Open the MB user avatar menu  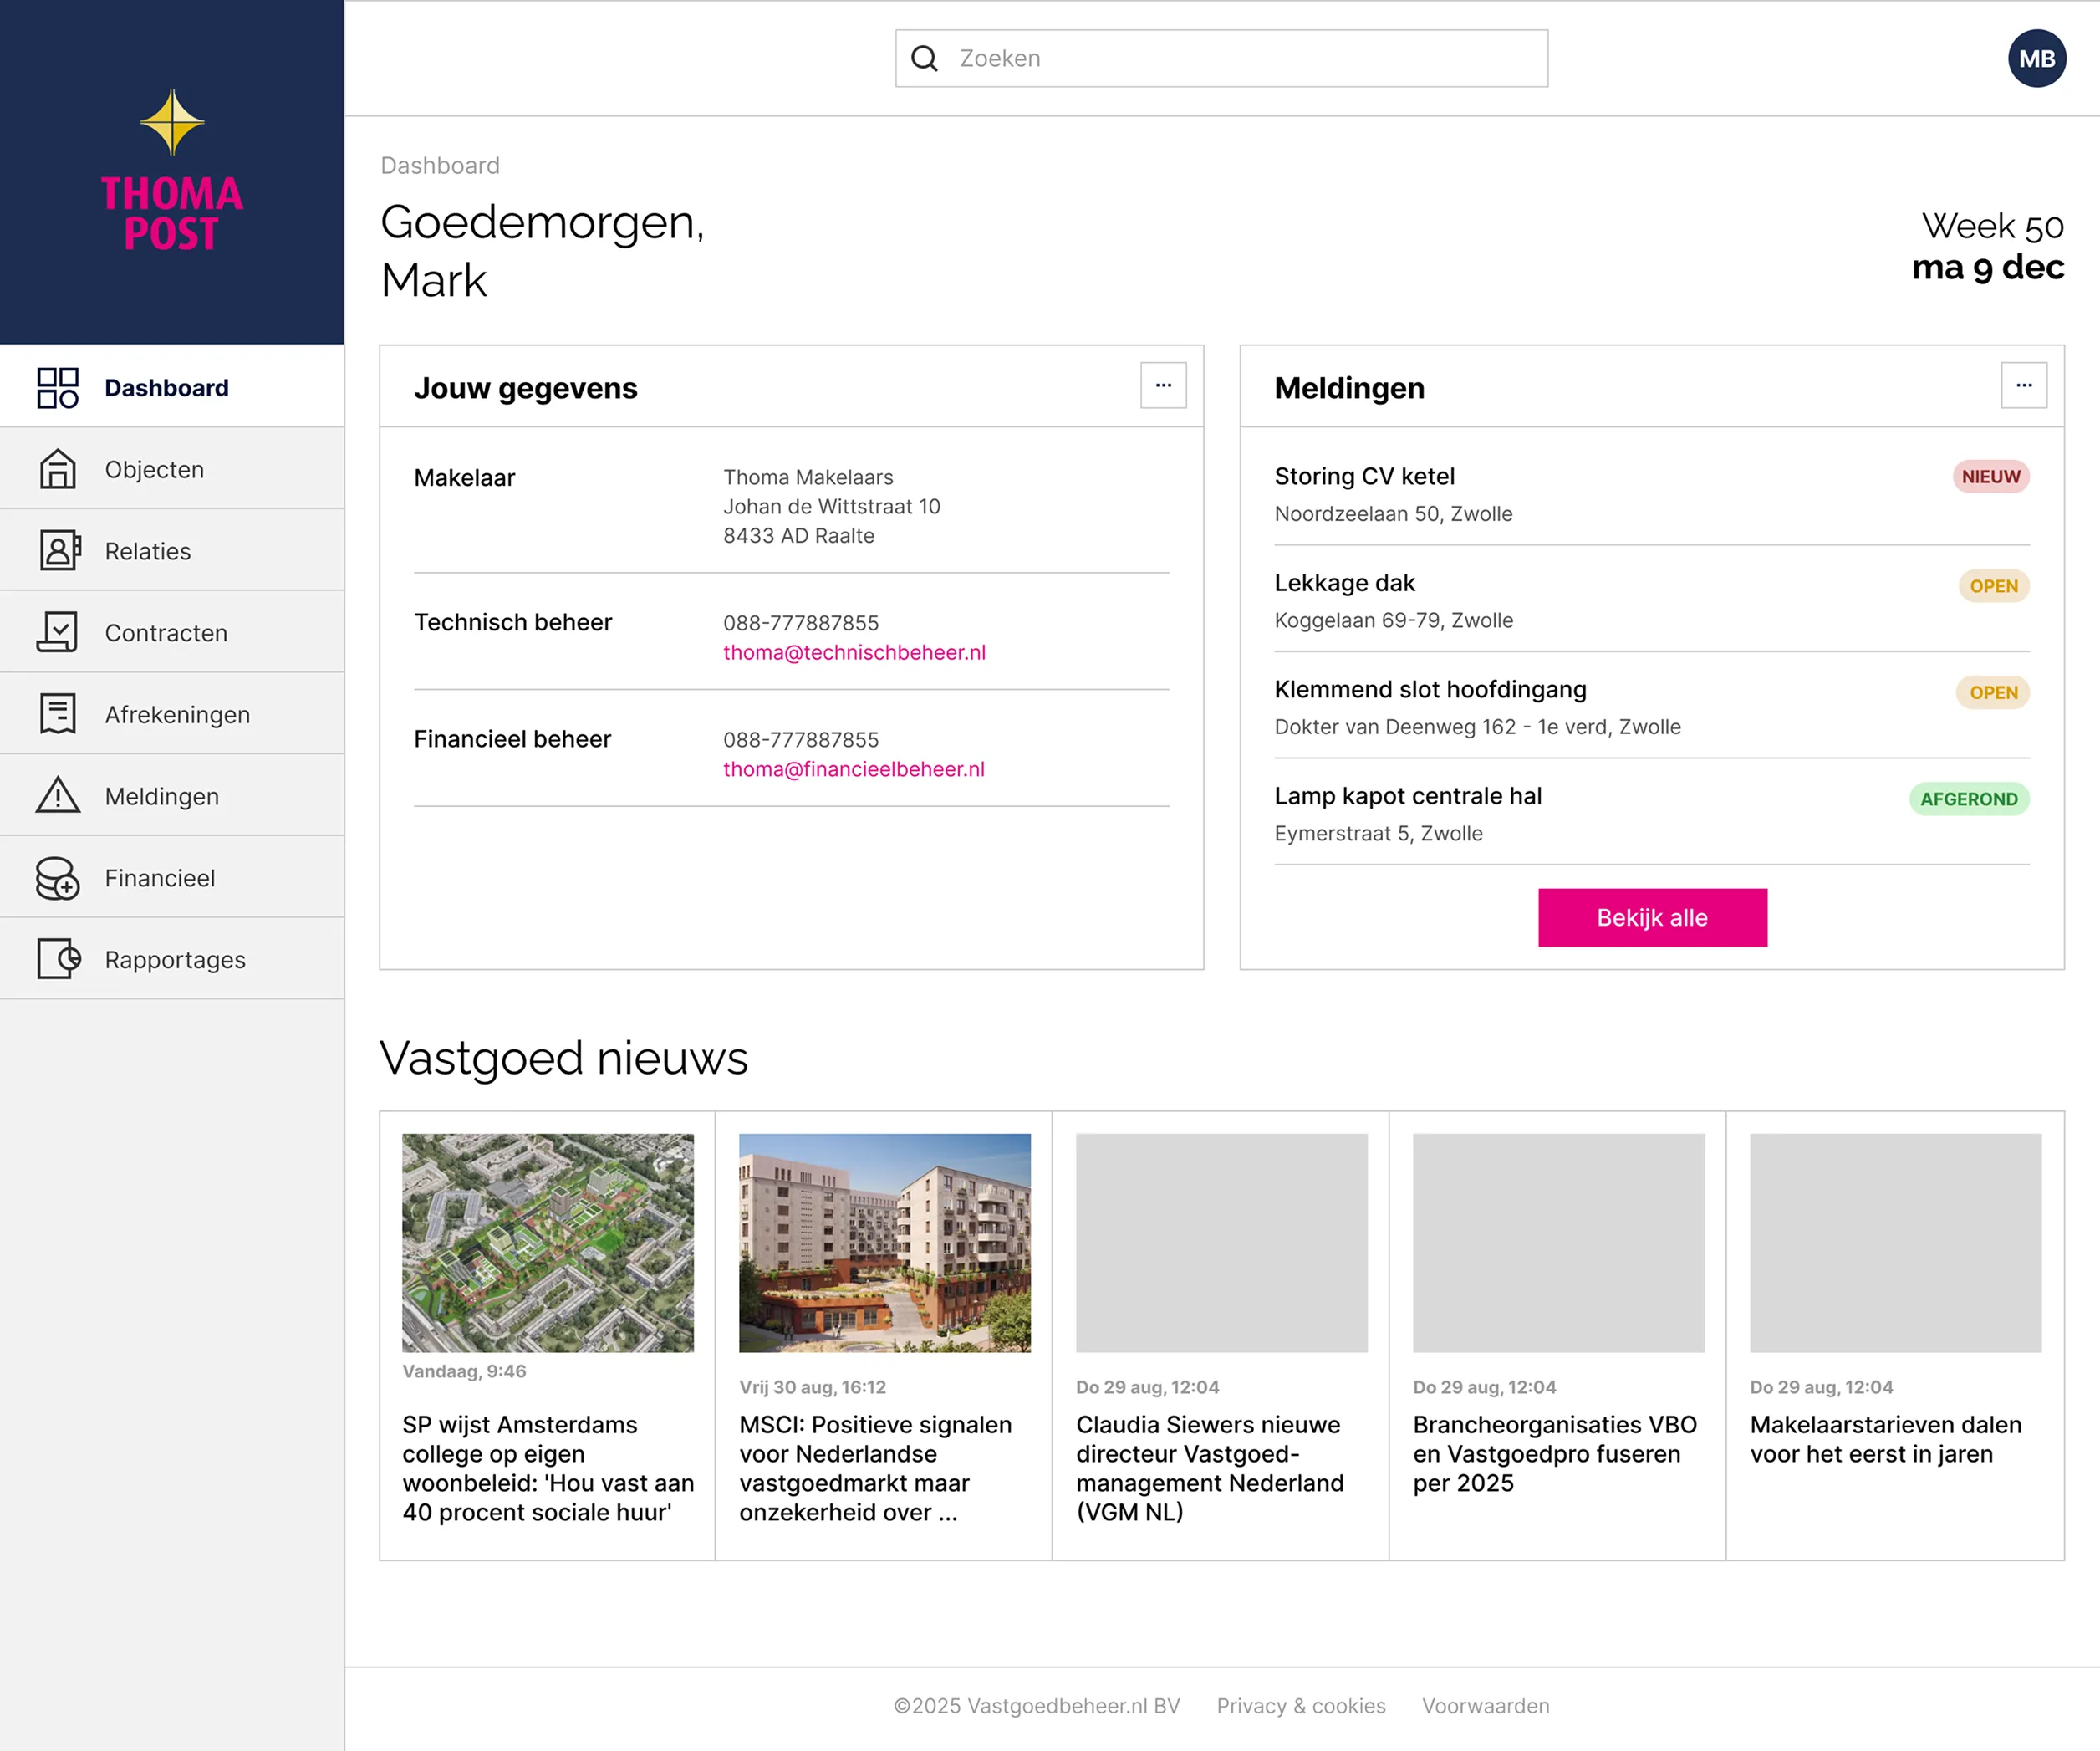coord(2036,59)
